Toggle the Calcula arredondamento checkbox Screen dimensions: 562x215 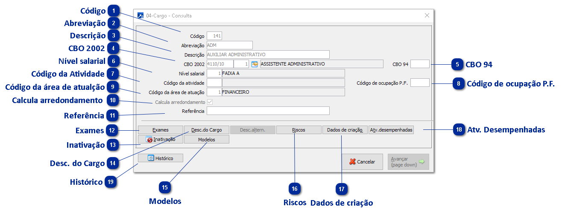click(x=209, y=102)
